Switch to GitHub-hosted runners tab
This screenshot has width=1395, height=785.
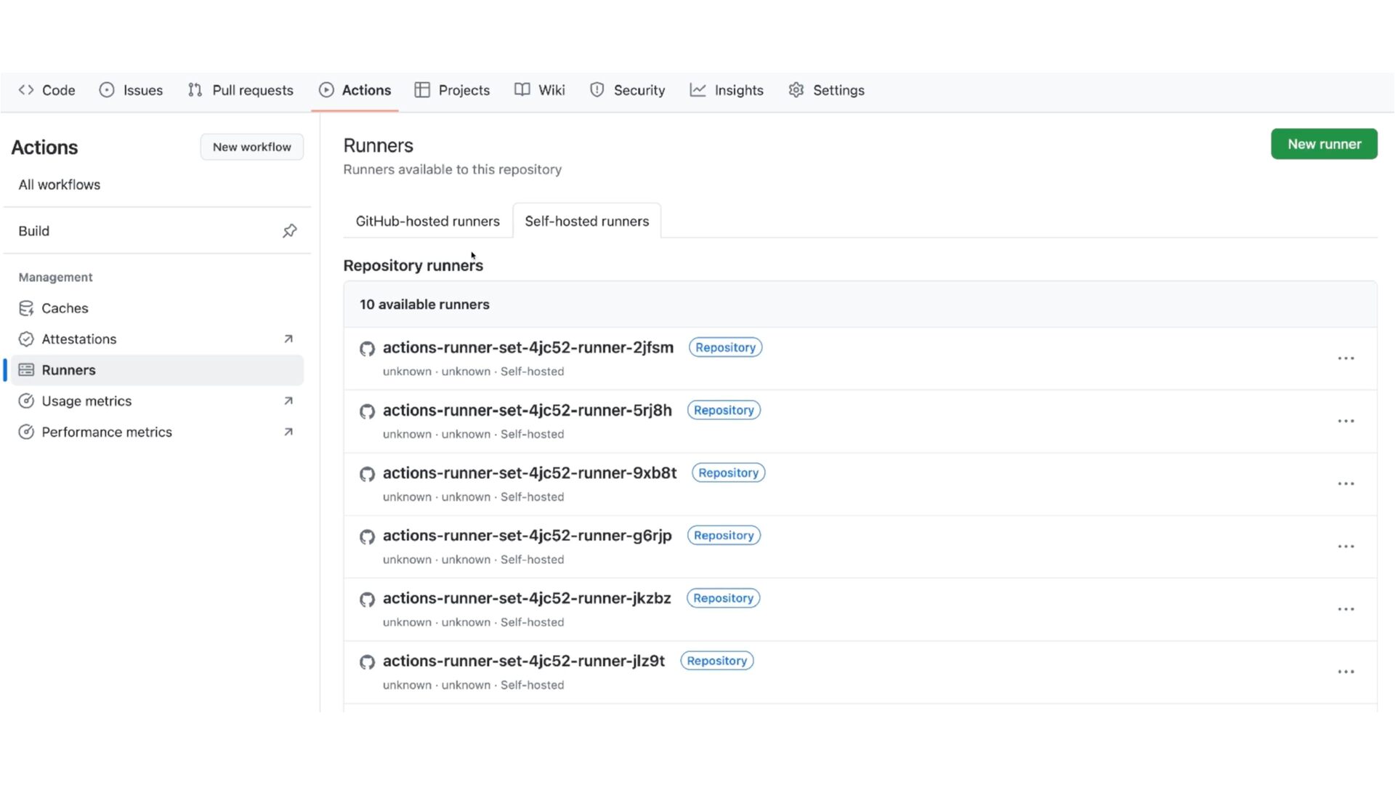coord(427,221)
